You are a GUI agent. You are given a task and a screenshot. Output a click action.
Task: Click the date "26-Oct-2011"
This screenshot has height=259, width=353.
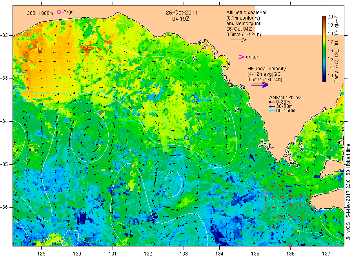(x=182, y=13)
